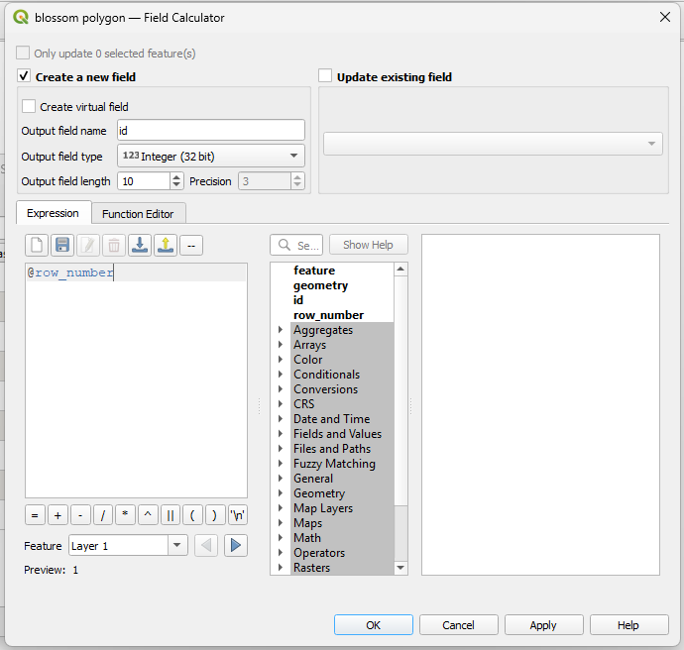Viewport: 684px width, 650px height.
Task: Expand the Geometry function group
Action: pyautogui.click(x=281, y=493)
